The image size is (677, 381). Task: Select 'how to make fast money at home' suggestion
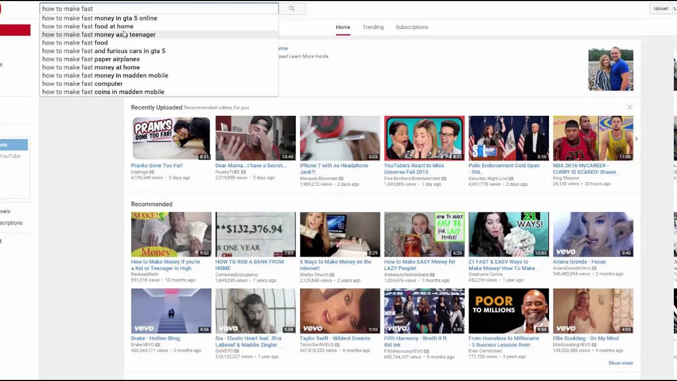159,67
